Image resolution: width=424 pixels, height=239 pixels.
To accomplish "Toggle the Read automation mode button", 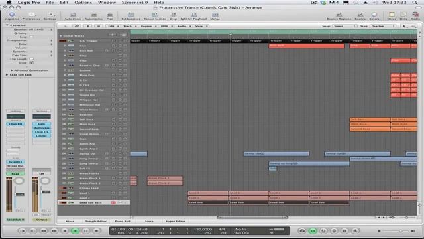I will tap(15, 174).
